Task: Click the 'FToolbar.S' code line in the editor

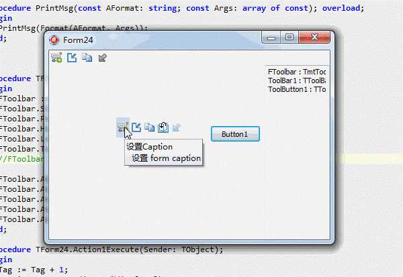Action: coord(21,109)
